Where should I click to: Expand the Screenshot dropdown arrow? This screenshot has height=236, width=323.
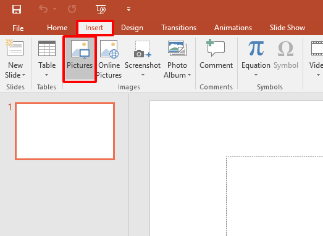[143, 75]
